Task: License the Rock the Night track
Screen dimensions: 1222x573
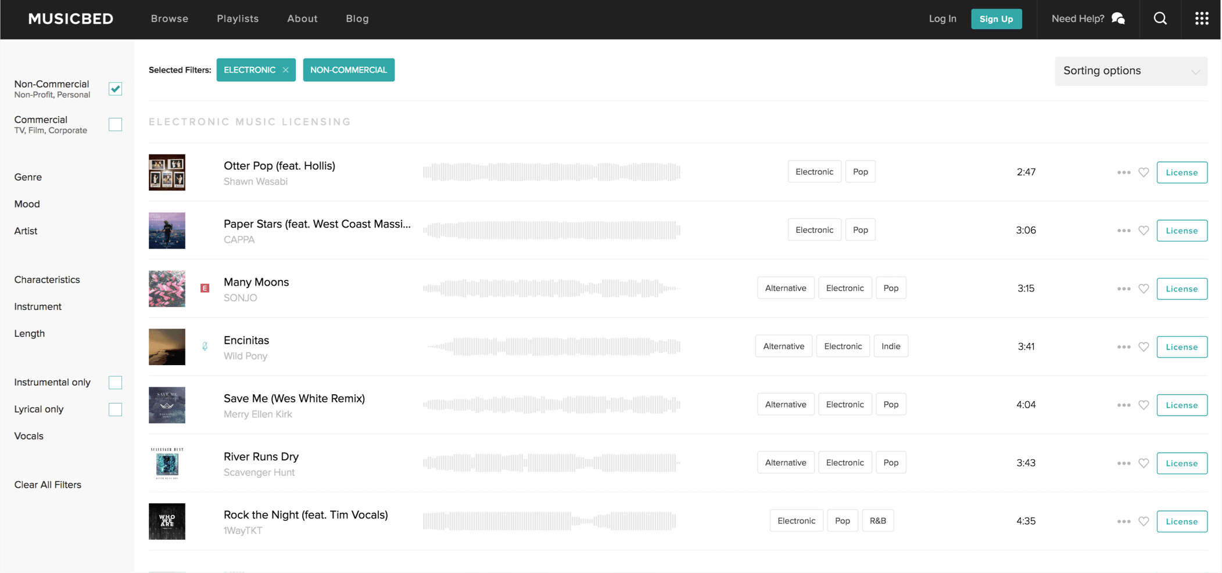Action: (x=1182, y=521)
